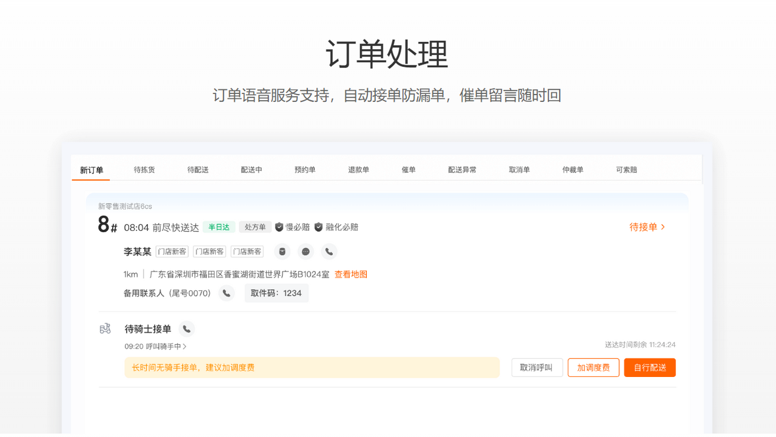Image resolution: width=776 pixels, height=437 pixels.
Task: Call the backup contact via its phone icon
Action: tap(226, 293)
